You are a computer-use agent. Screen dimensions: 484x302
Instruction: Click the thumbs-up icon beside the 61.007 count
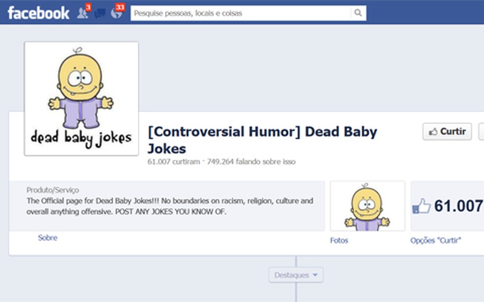tap(422, 206)
